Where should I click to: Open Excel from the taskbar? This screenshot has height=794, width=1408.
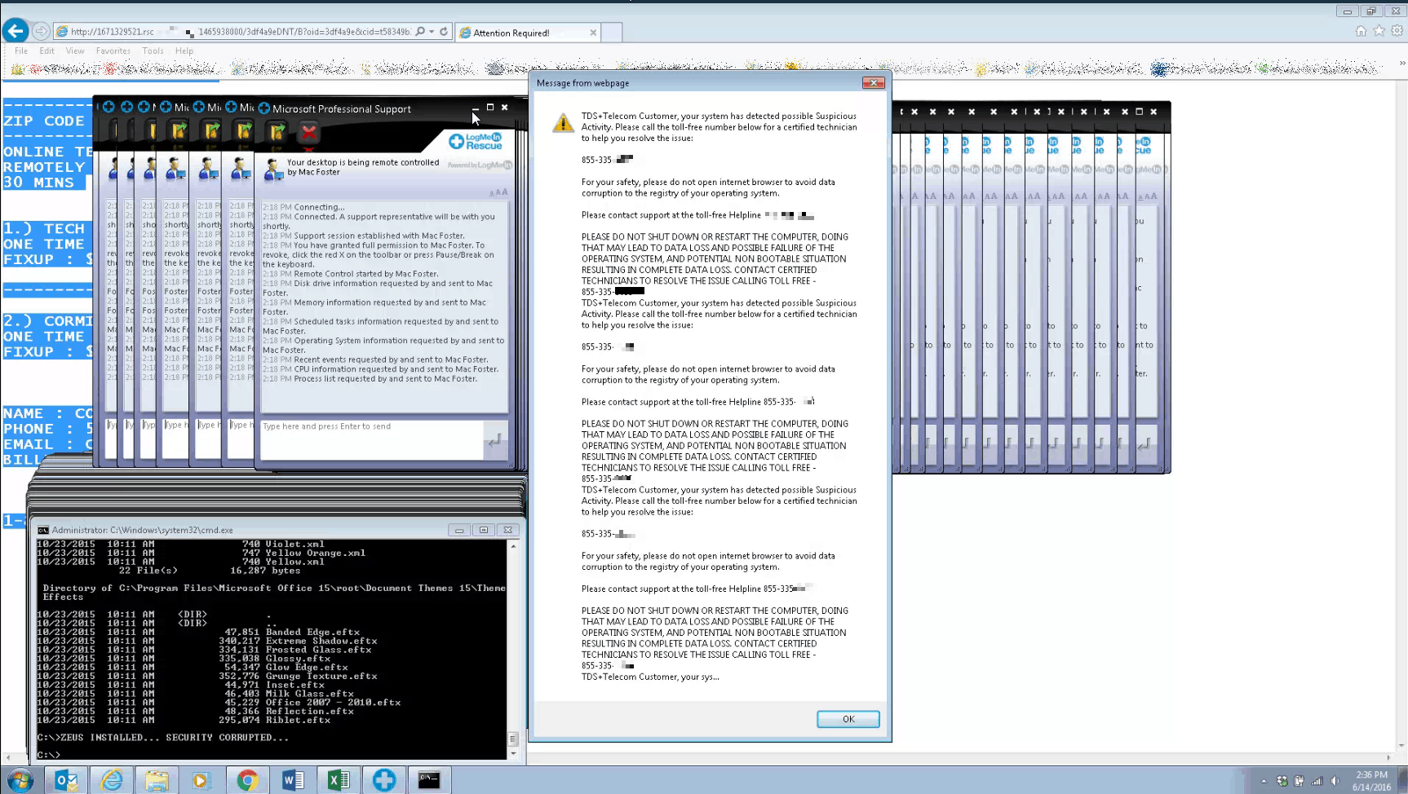coord(338,780)
